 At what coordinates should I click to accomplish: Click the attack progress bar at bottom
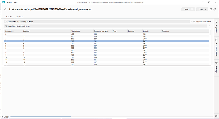111,117
